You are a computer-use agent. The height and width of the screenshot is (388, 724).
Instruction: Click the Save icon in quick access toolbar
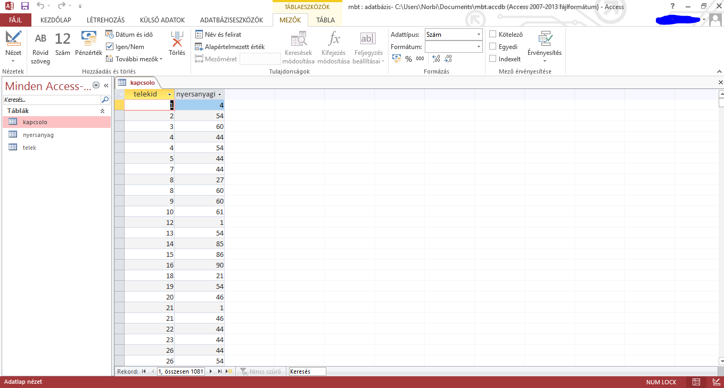coord(25,6)
